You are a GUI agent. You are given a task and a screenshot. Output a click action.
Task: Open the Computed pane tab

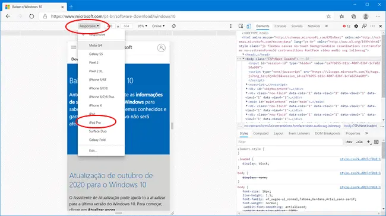(261, 134)
